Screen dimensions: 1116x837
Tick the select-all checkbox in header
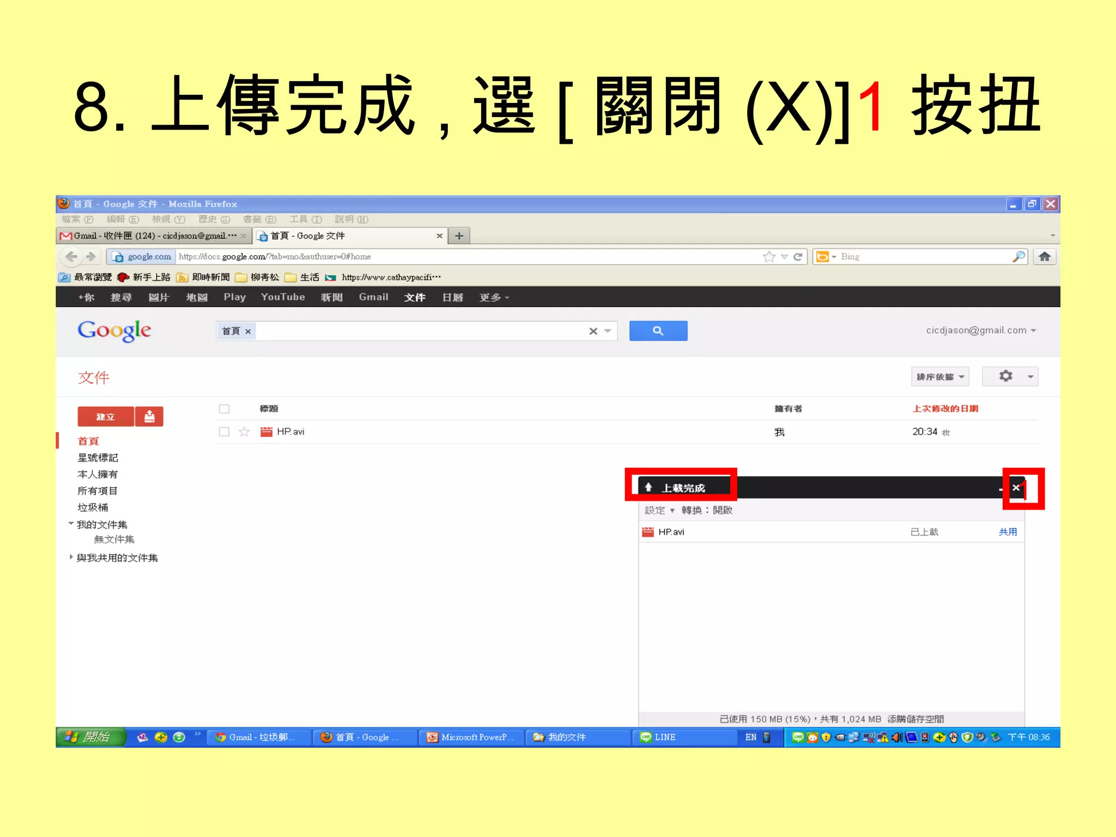click(x=224, y=409)
